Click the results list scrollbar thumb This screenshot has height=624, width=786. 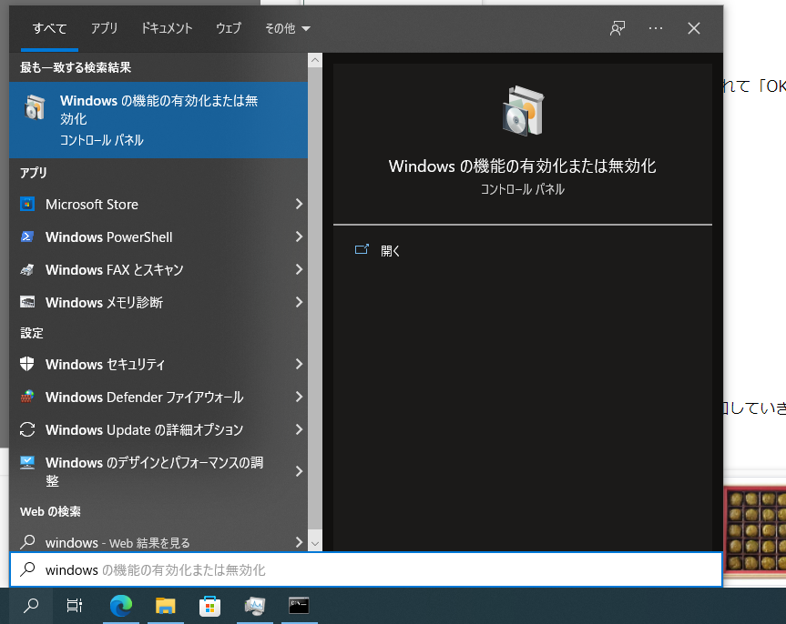[315, 298]
